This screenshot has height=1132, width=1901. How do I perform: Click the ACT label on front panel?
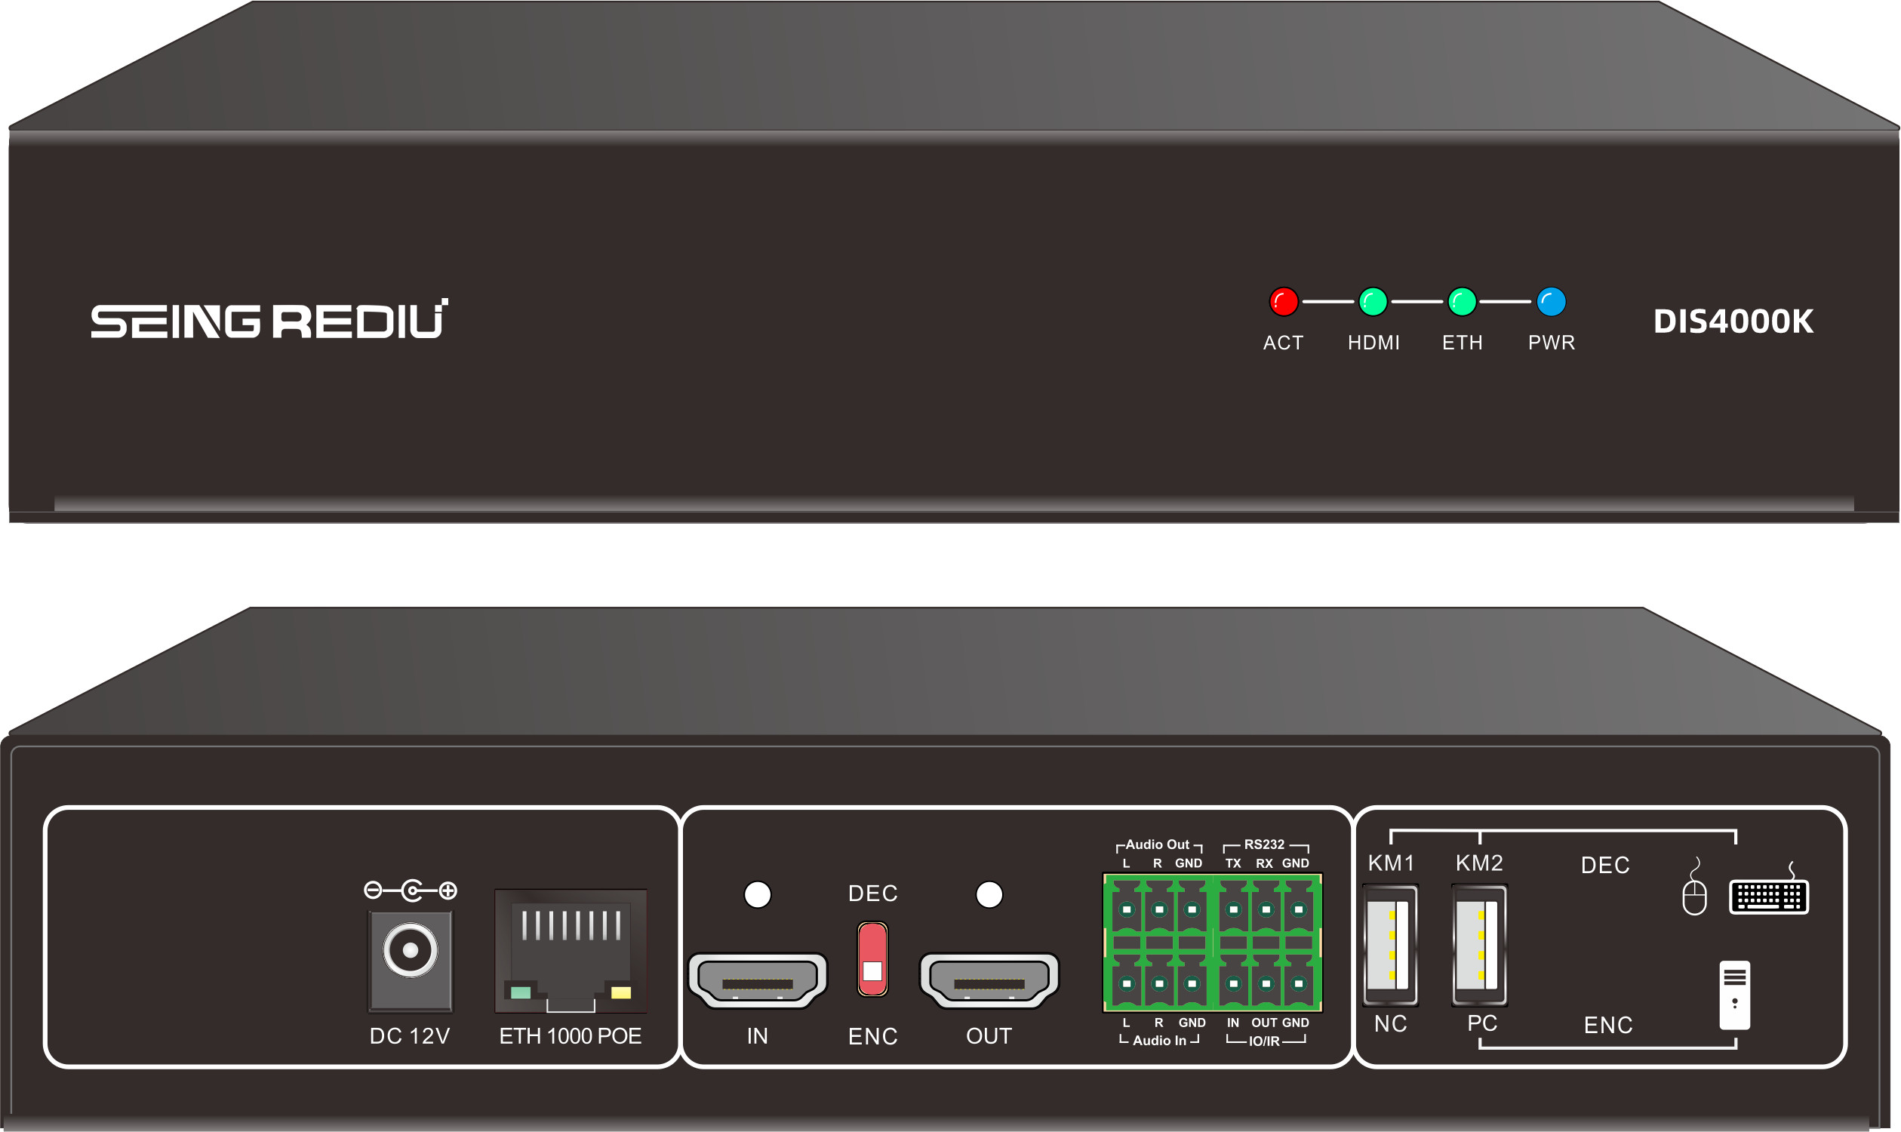1283,343
